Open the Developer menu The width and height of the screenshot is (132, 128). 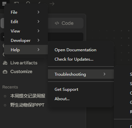[x=26, y=40]
